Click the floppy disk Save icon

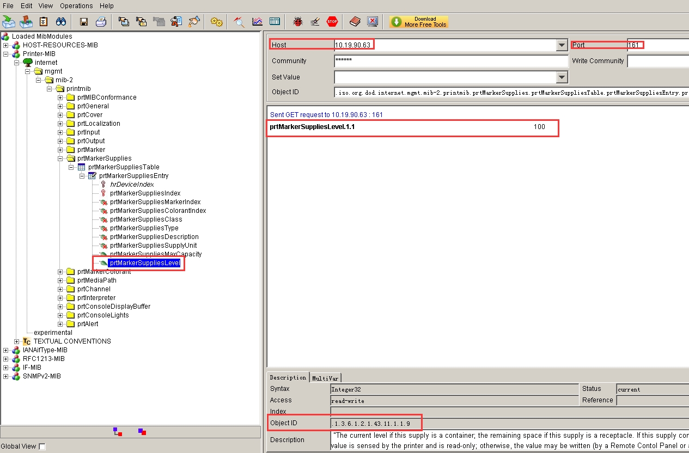(x=84, y=22)
